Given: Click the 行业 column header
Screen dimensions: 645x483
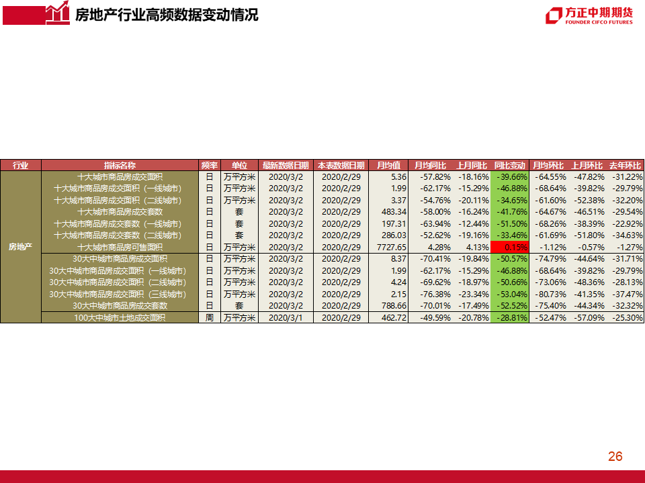Looking at the screenshot, I should [x=21, y=165].
